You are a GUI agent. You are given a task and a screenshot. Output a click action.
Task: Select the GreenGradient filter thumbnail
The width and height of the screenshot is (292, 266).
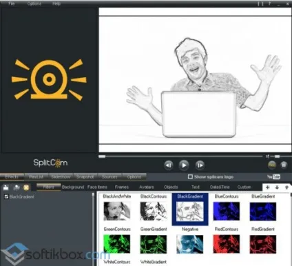pos(154,244)
